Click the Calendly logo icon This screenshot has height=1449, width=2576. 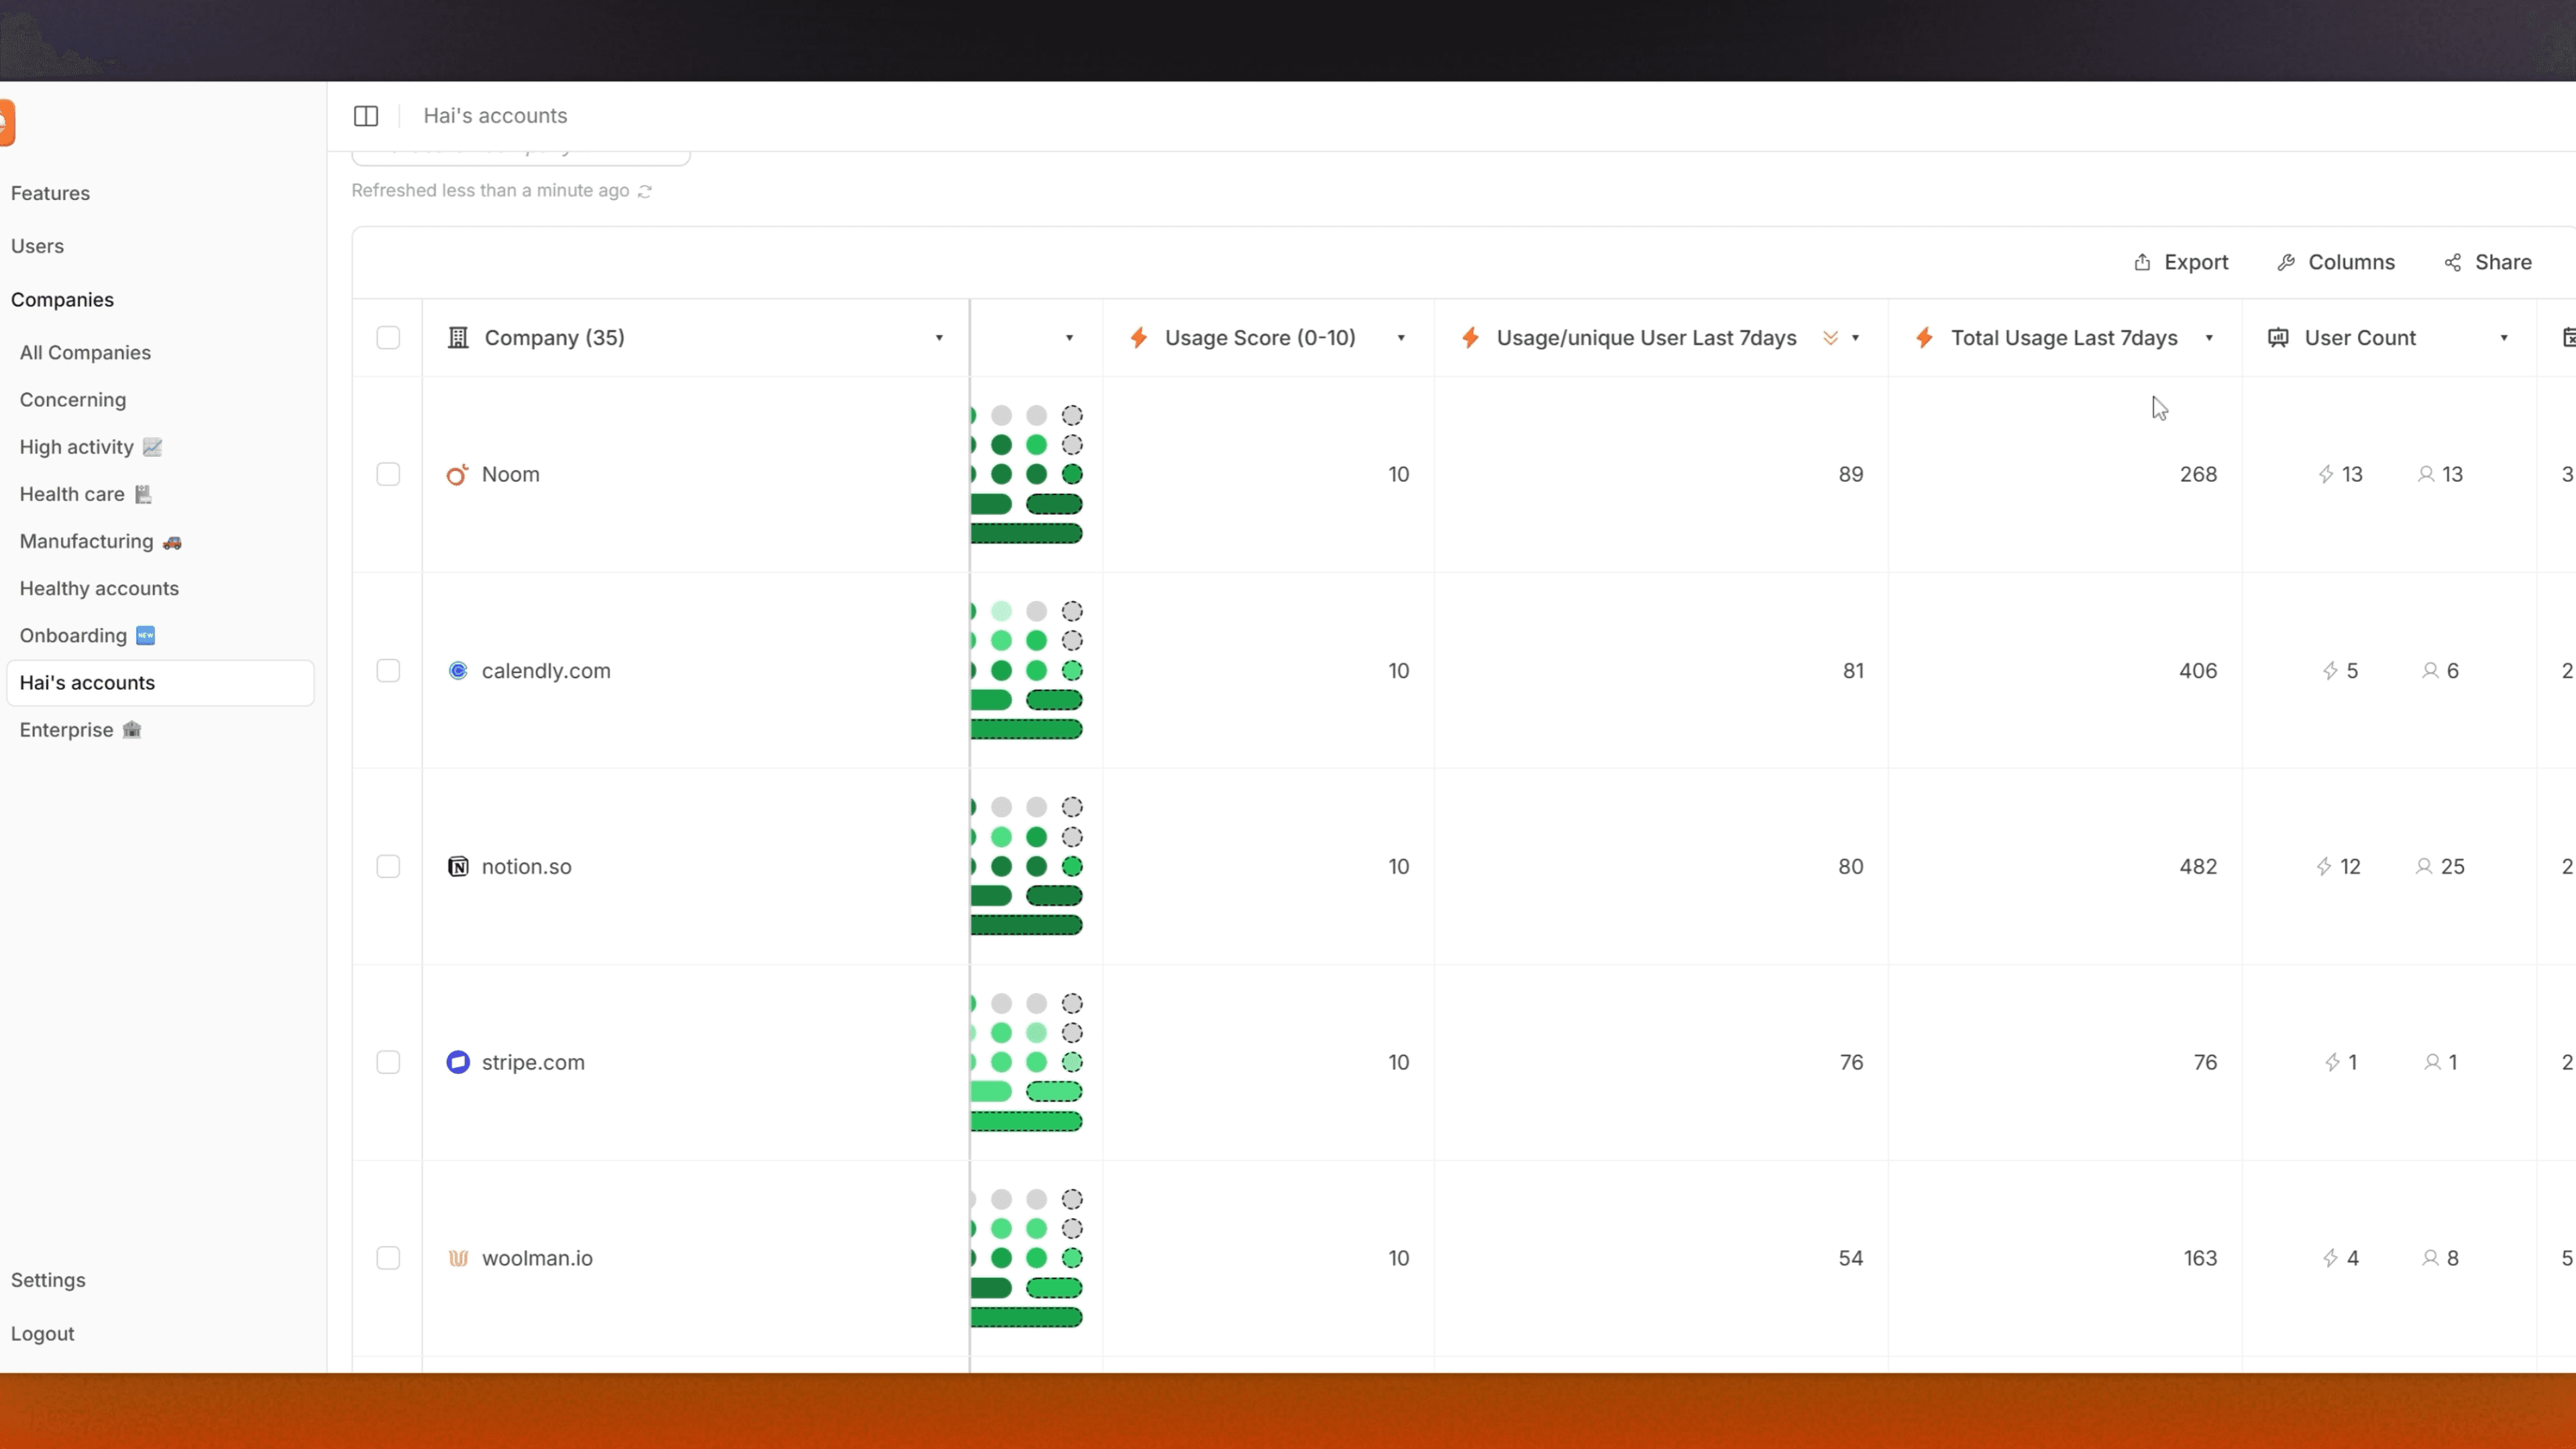tap(458, 671)
